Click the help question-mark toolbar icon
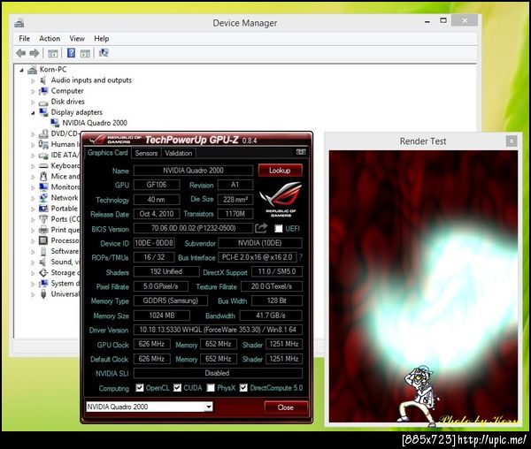Image resolution: width=531 pixels, height=449 pixels. (71, 53)
